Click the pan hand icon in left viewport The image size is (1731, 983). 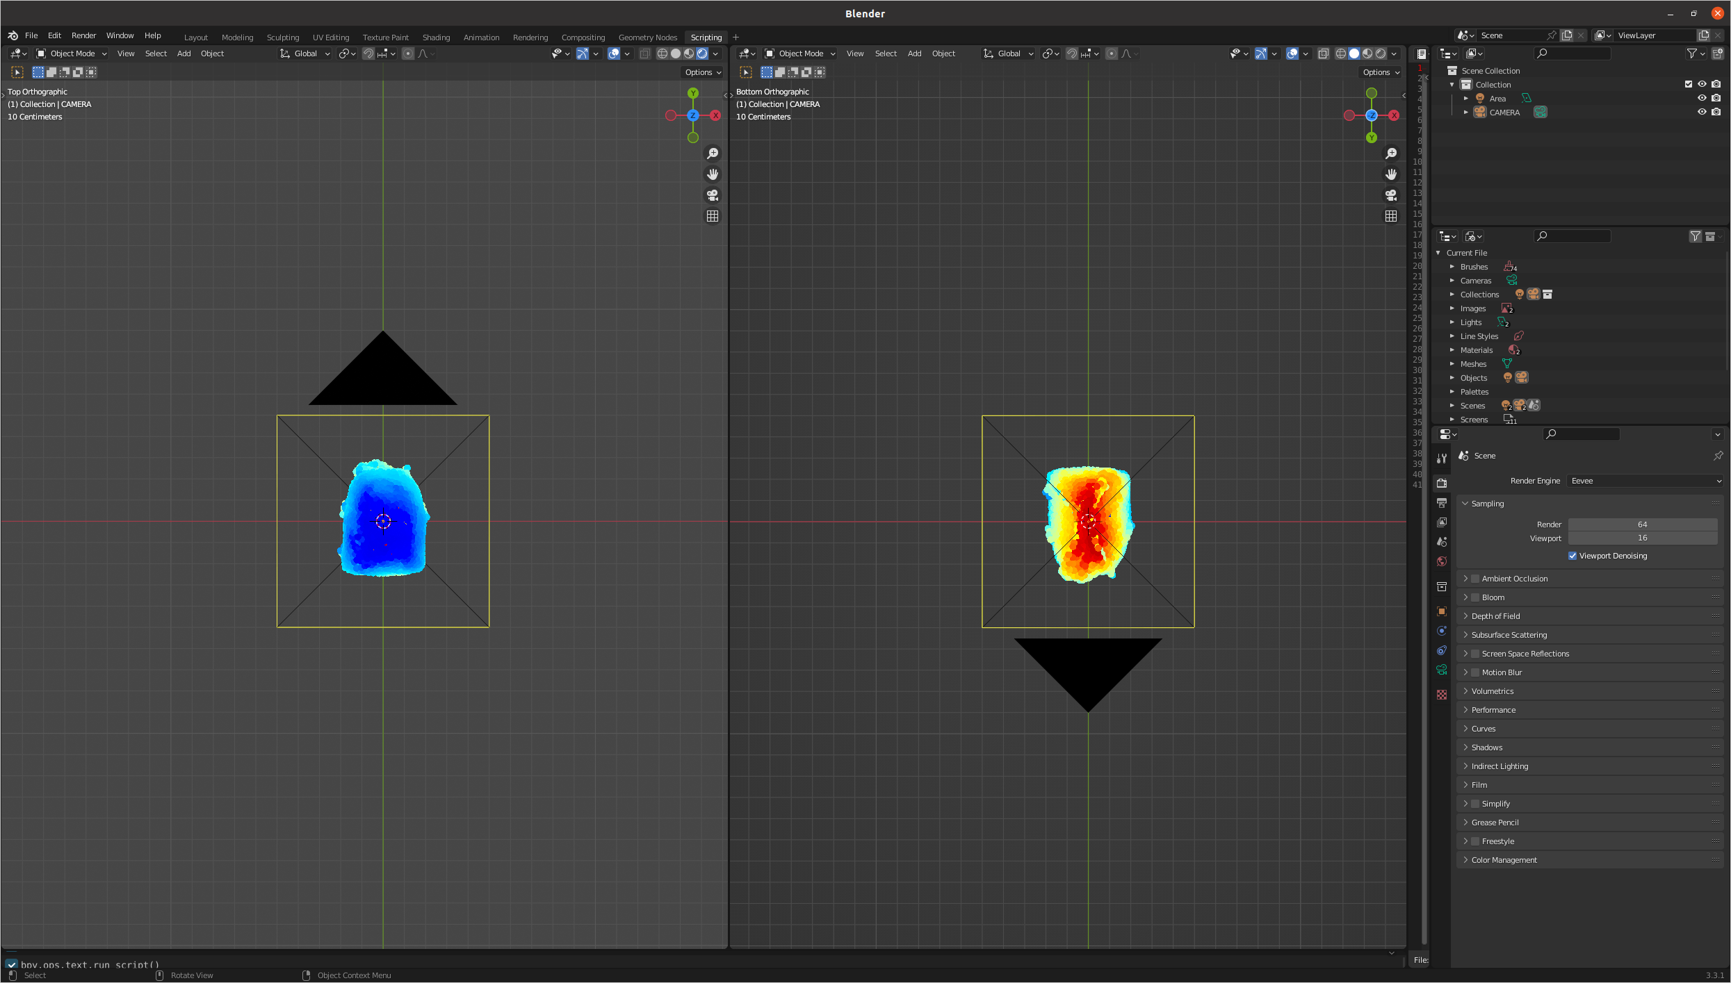713,174
